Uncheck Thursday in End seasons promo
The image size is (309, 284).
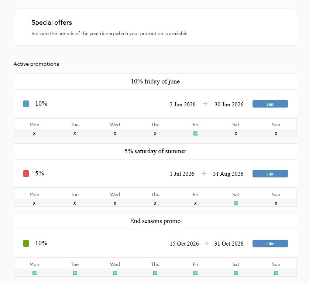tap(155, 273)
